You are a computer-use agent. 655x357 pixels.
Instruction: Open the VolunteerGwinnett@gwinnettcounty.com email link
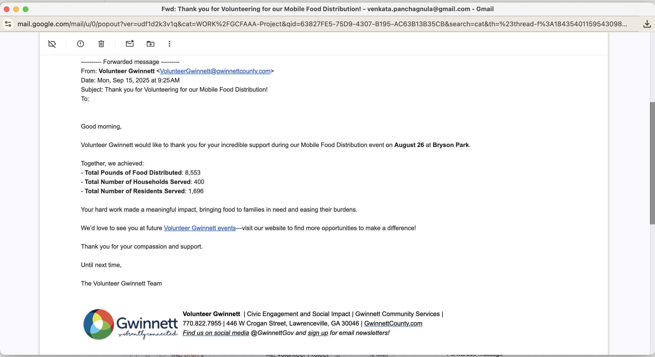[x=215, y=71]
